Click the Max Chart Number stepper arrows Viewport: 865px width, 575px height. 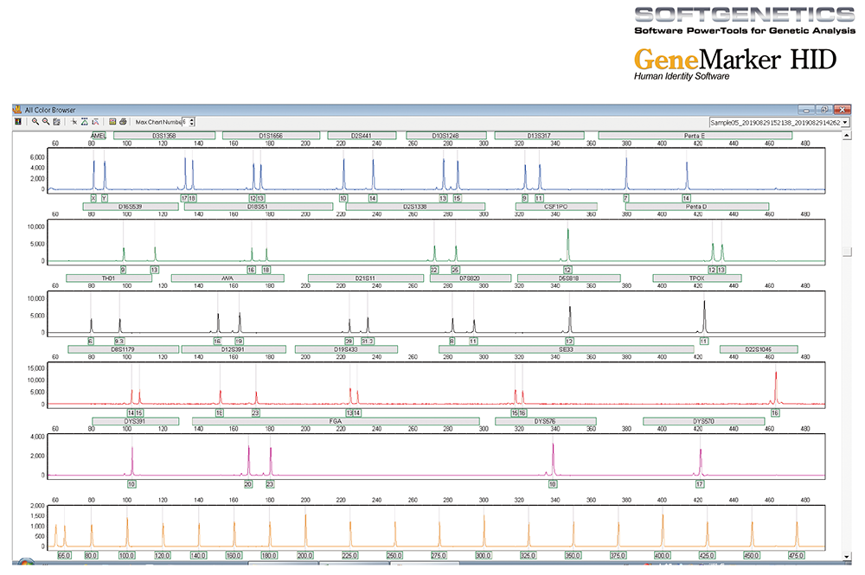tap(192, 122)
